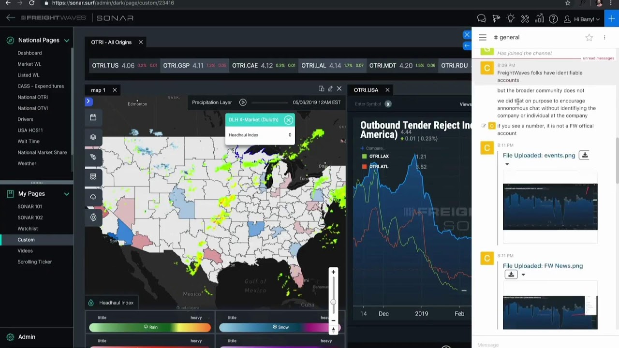
Task: Open the events.png image thumbnail
Action: tap(550, 207)
